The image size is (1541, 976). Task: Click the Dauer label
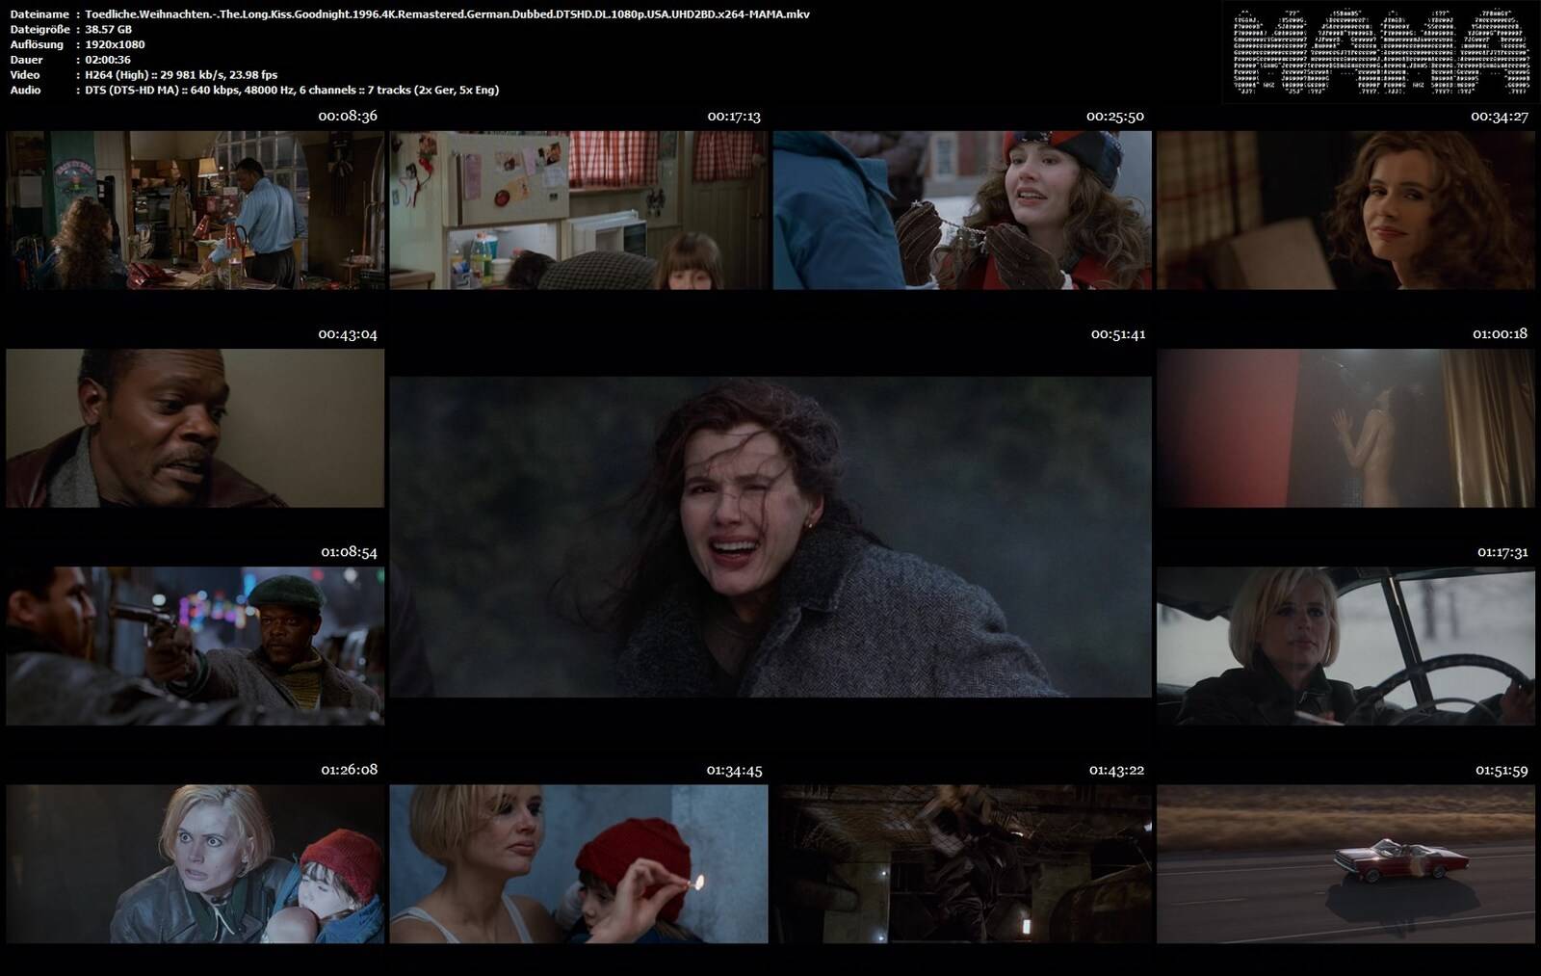click(x=27, y=60)
